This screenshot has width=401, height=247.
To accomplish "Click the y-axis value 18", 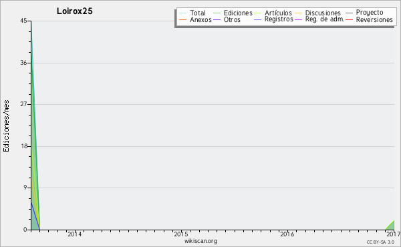I will coord(23,146).
